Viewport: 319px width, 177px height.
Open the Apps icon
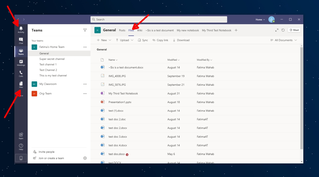tap(21, 135)
